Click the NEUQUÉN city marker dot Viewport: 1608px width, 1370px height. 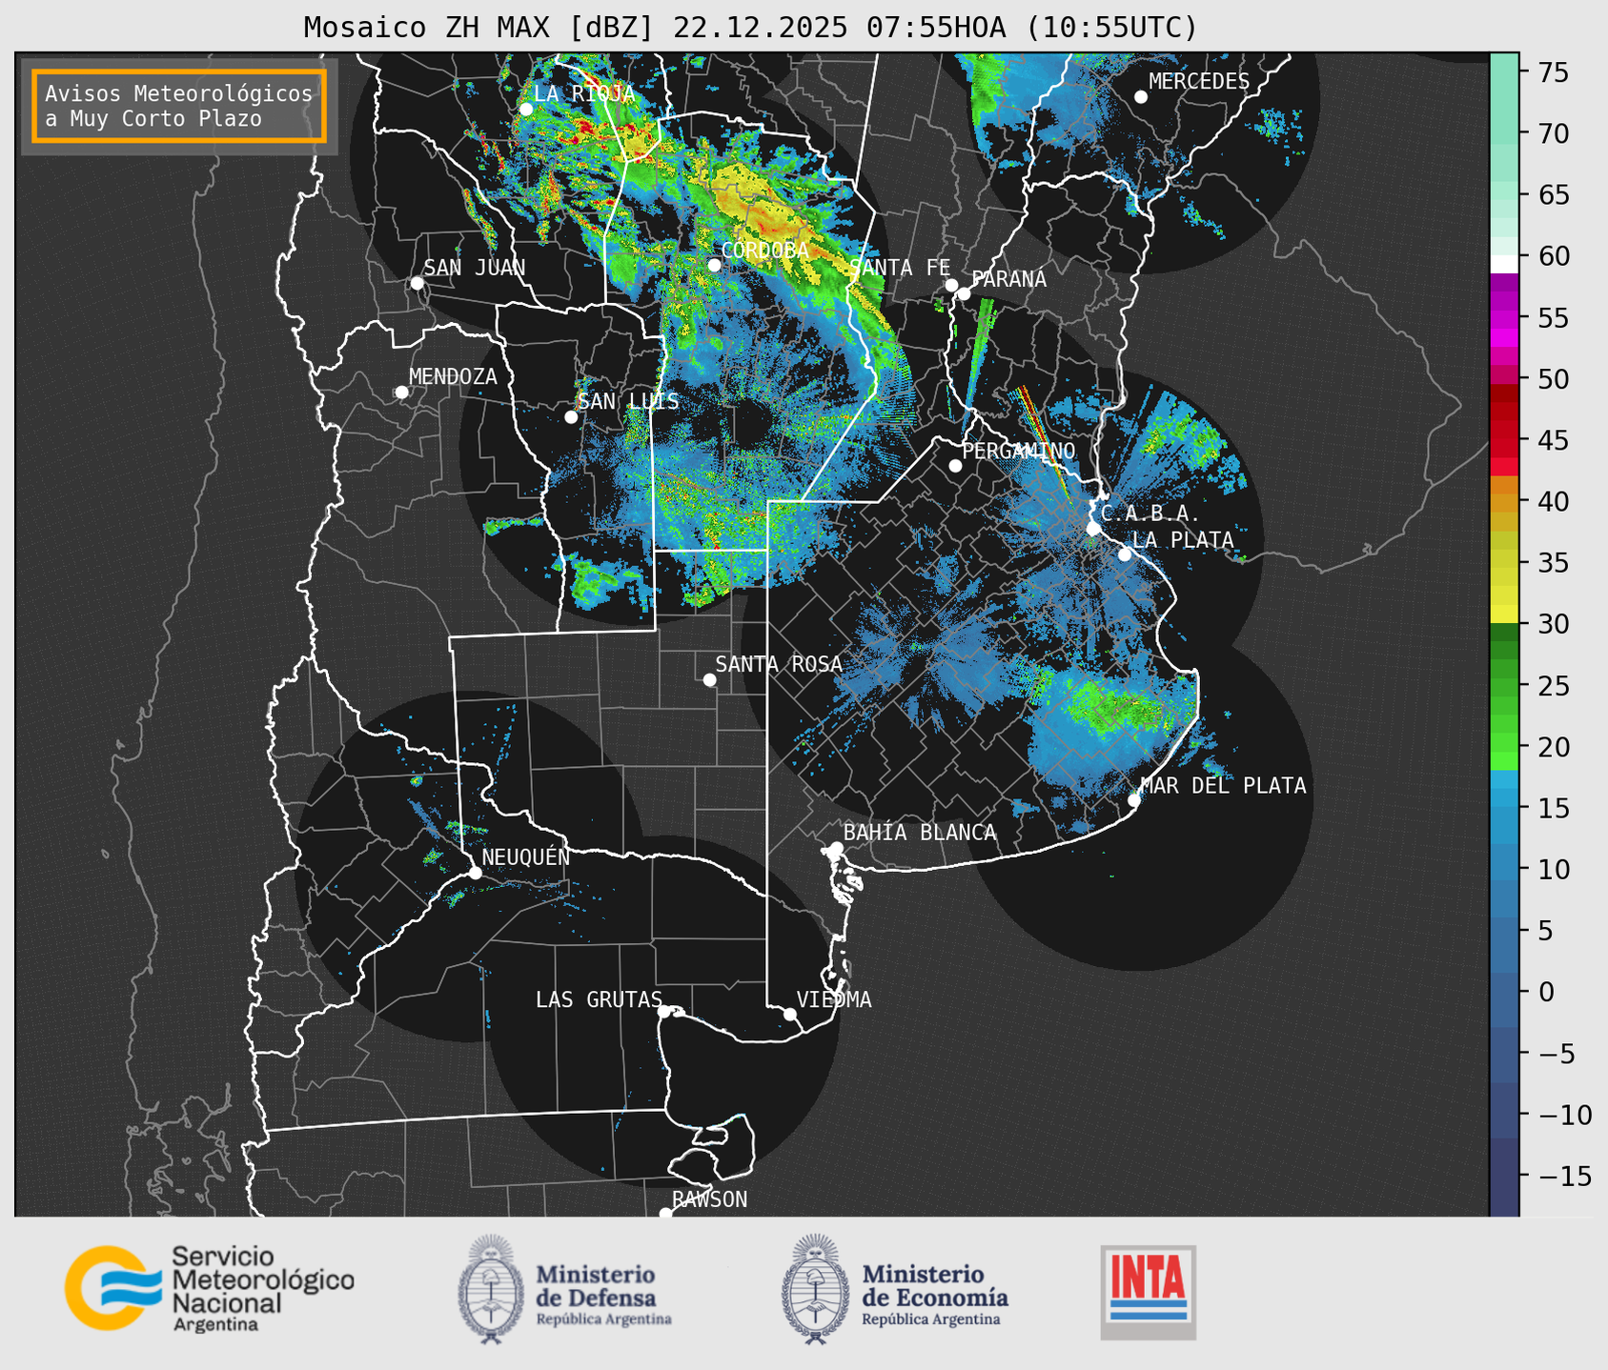click(x=475, y=873)
